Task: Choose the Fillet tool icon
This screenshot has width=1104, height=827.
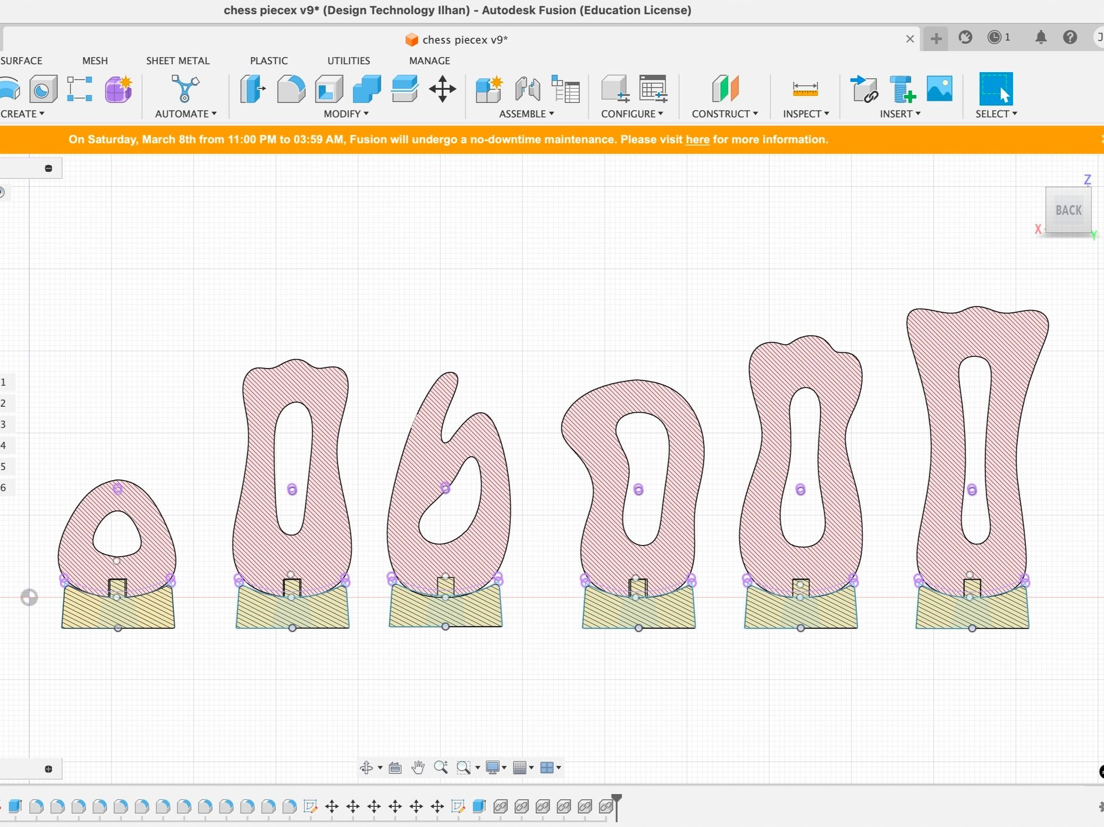Action: pyautogui.click(x=291, y=89)
